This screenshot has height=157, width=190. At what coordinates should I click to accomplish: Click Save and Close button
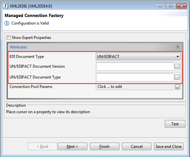click(168, 147)
